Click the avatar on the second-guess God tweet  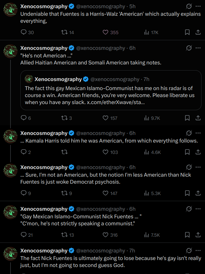[x=10, y=254]
